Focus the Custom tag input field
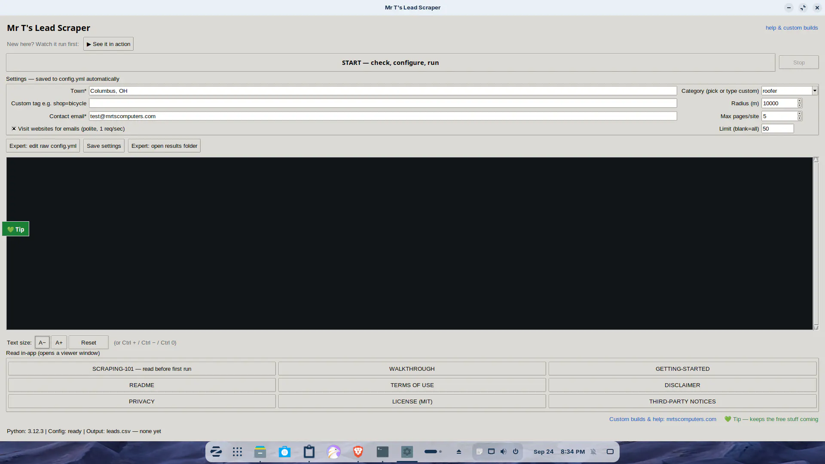Screen dimensions: 825x464 [383, 103]
